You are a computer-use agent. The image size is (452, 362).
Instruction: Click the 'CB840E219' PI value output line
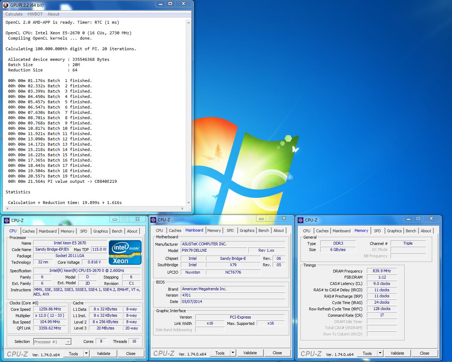(63, 181)
